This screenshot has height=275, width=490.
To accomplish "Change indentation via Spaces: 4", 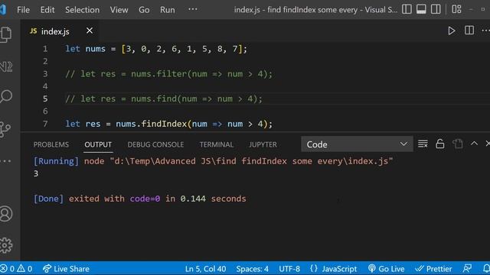I will tap(252, 269).
